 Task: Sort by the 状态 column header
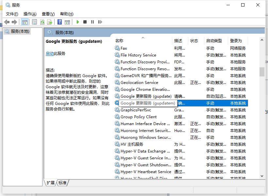click(x=196, y=41)
